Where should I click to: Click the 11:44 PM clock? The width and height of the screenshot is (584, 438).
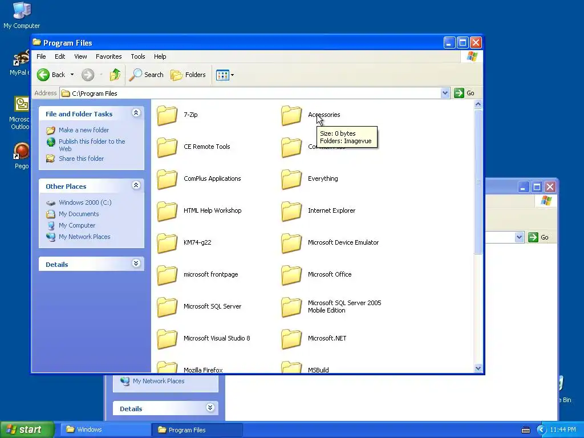click(x=563, y=430)
